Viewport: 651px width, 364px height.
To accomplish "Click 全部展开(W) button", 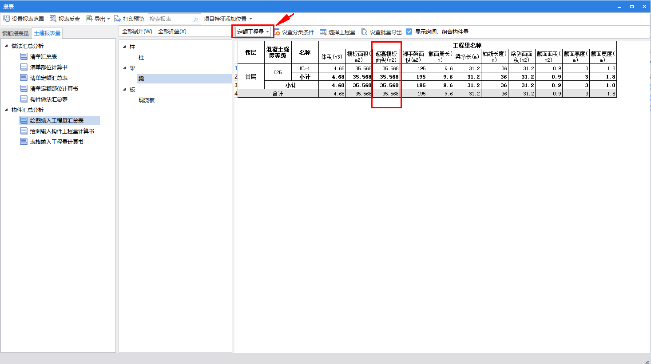I will click(137, 32).
